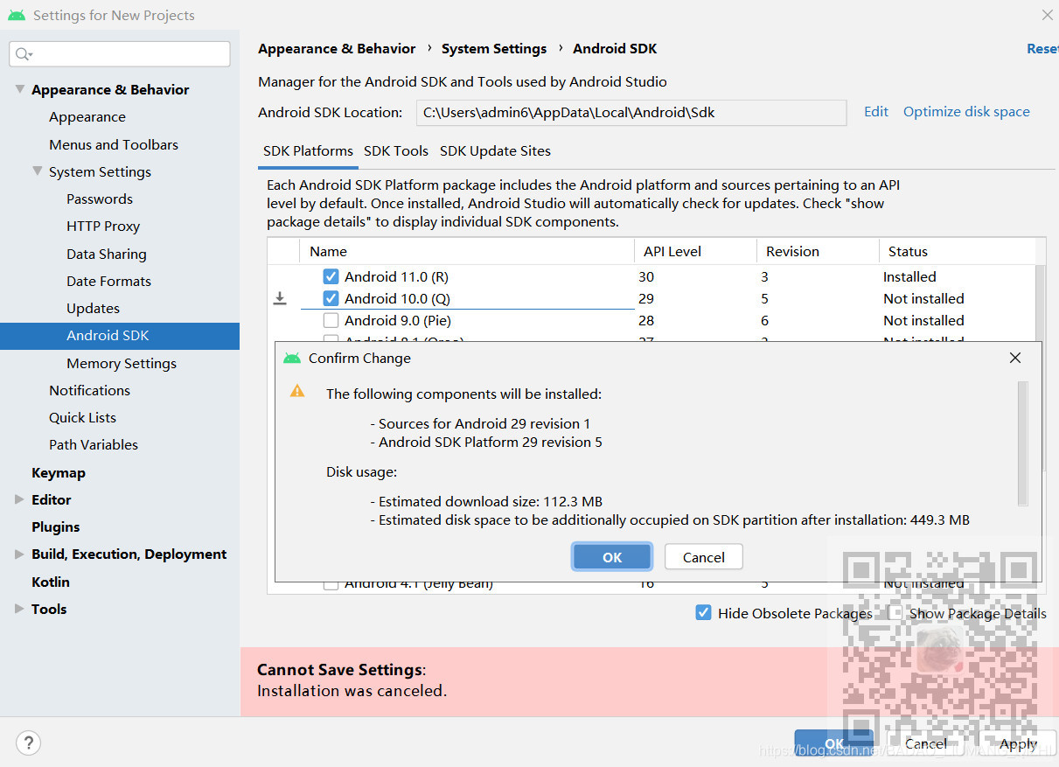Click 'Estimated download size: 112.3 MB' line

(486, 502)
